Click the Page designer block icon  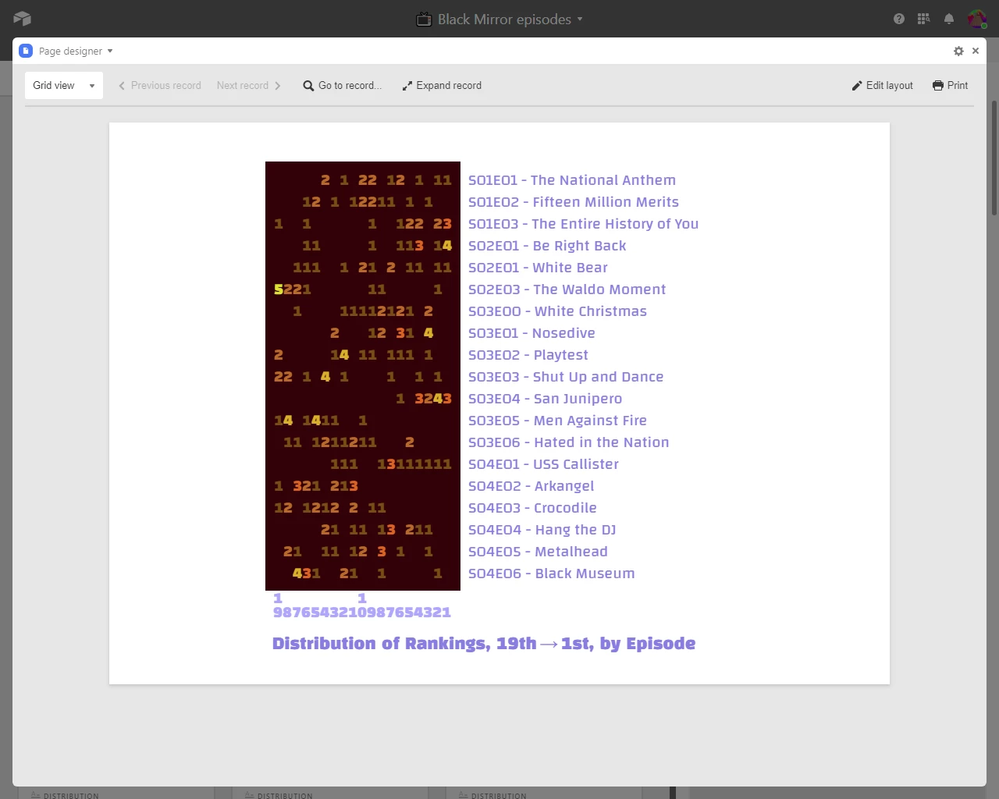point(26,51)
